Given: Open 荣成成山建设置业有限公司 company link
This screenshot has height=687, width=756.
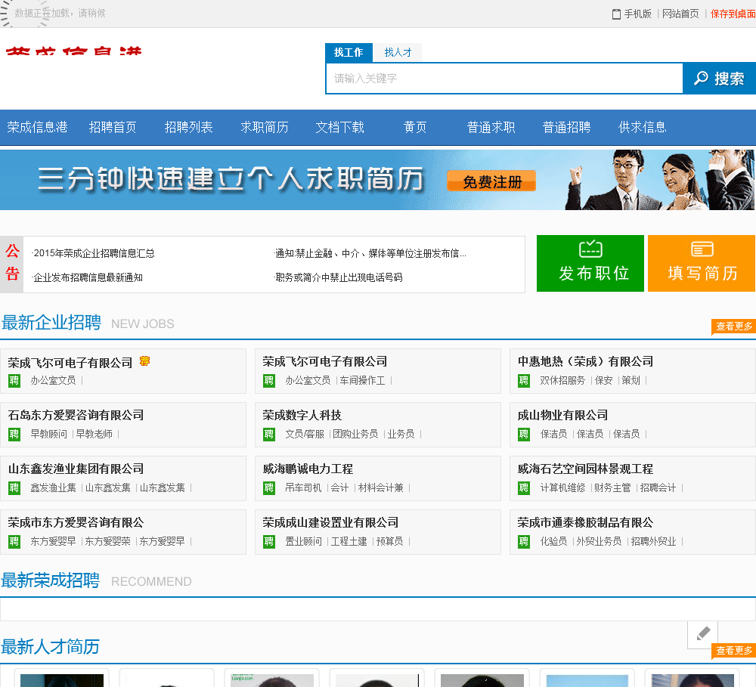Looking at the screenshot, I should coord(330,522).
